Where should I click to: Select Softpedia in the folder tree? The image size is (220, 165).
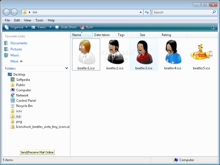coord(23,80)
